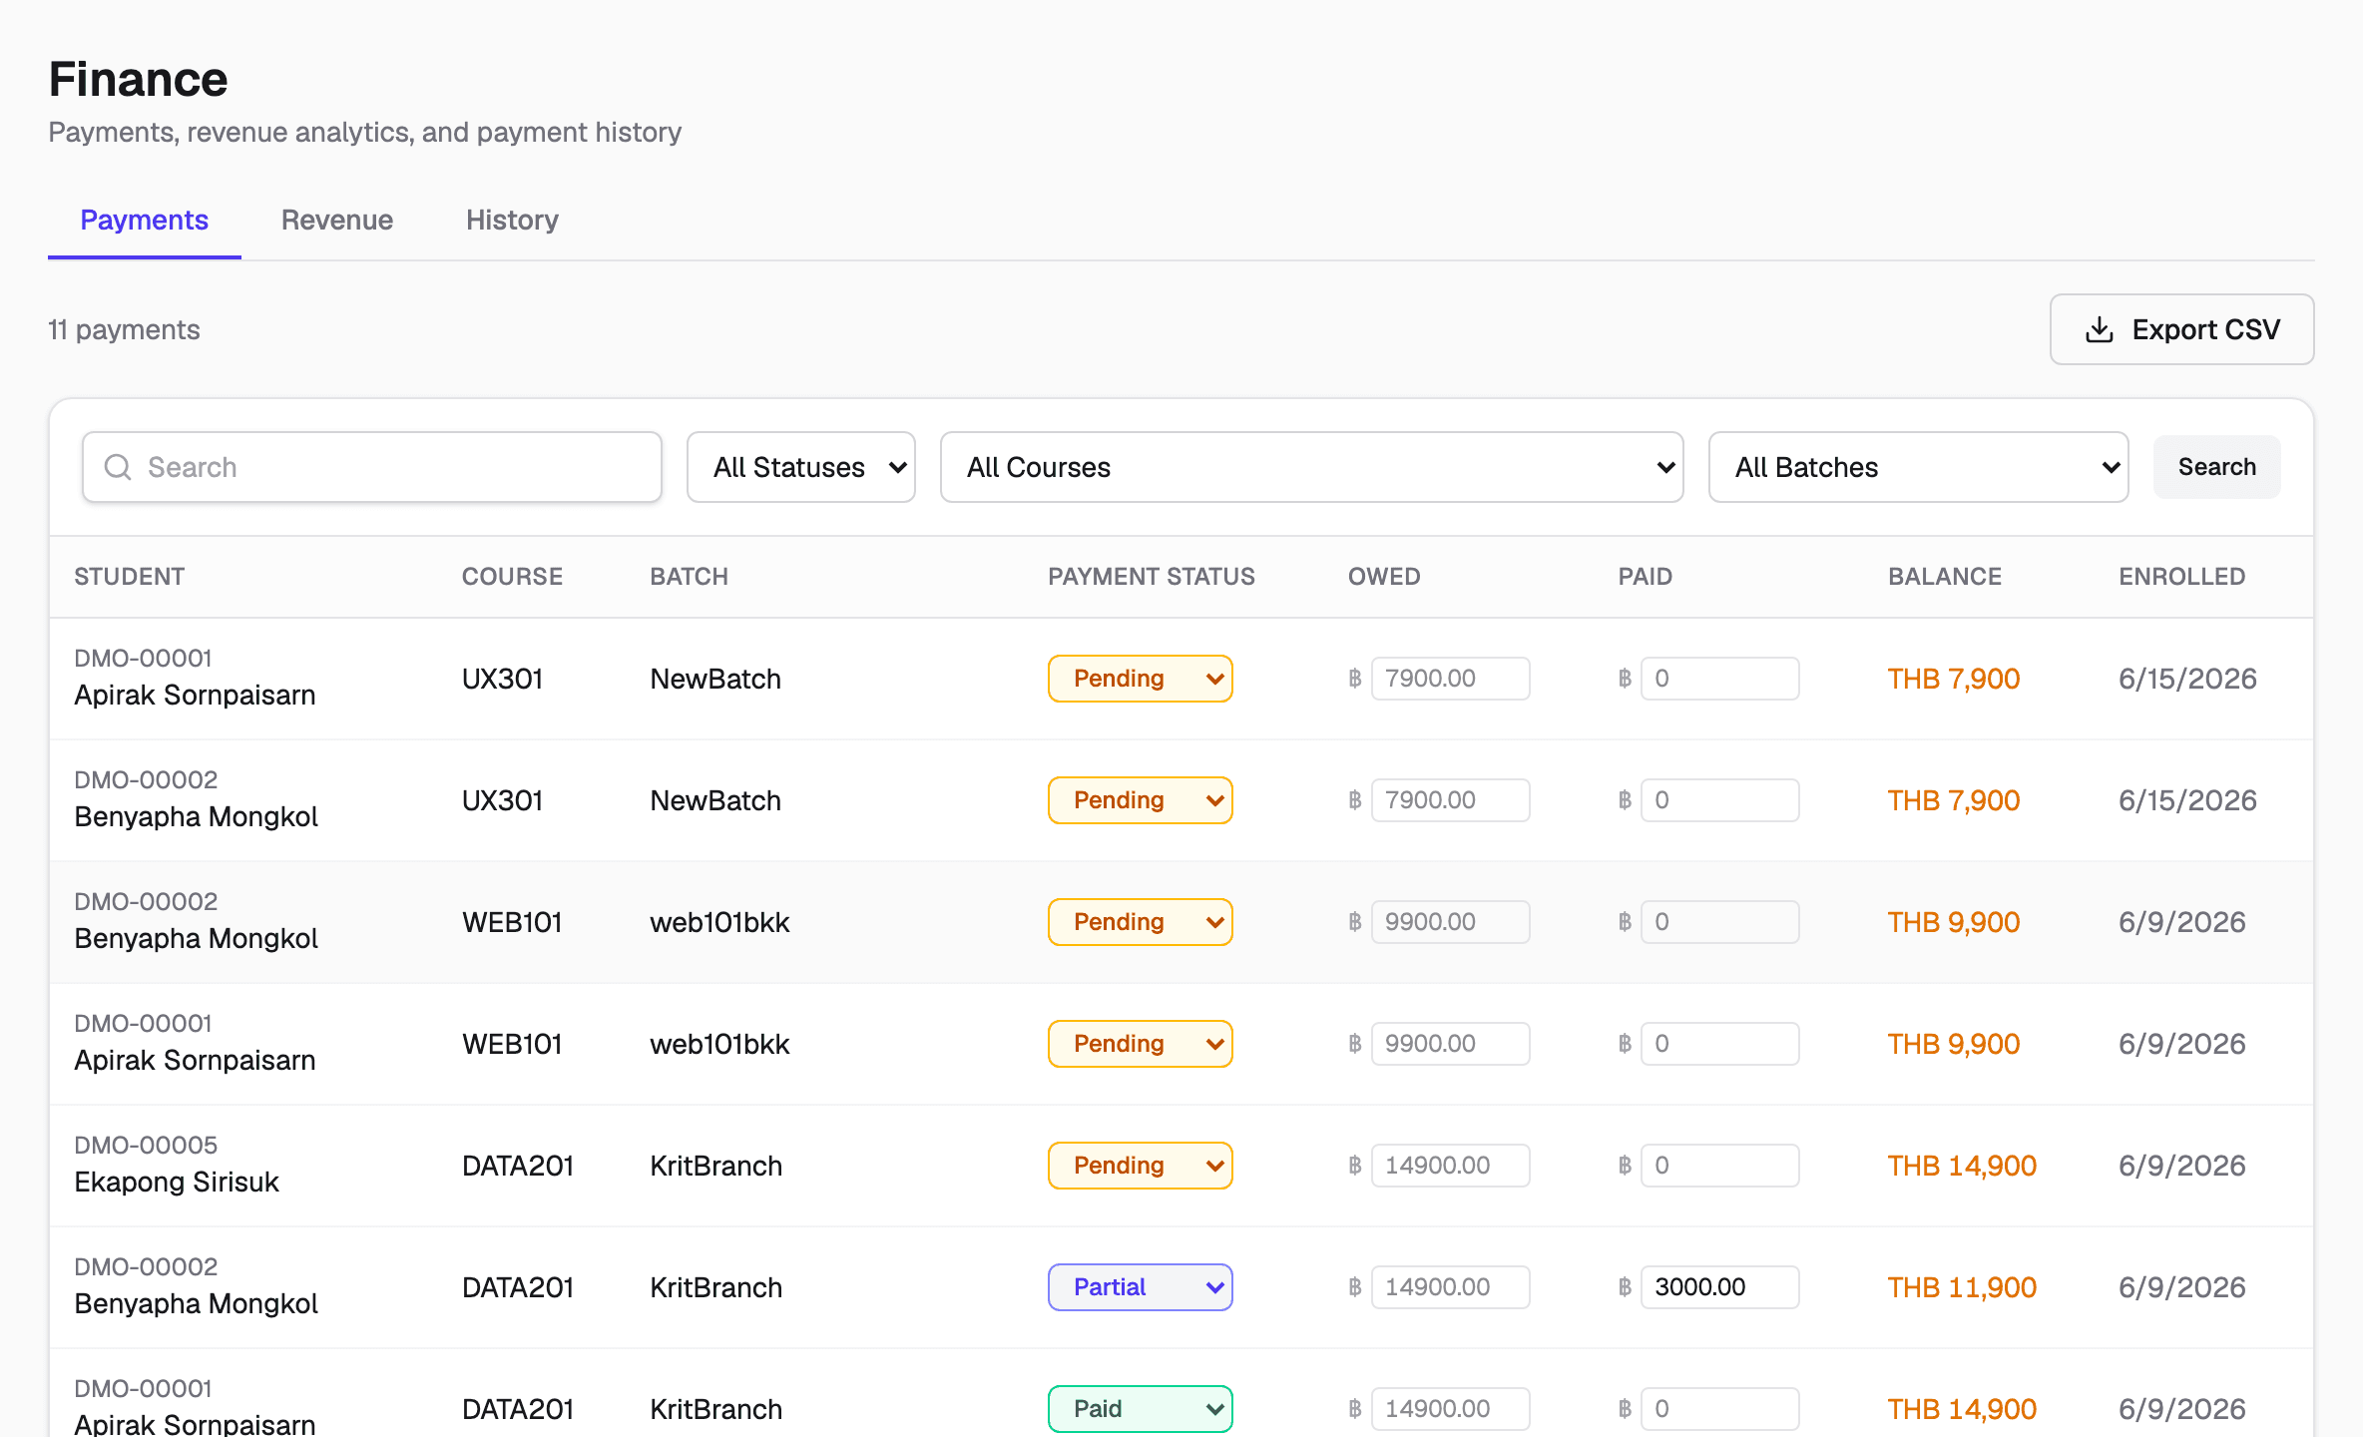This screenshot has width=2363, height=1437.
Task: Click the PAID column header
Action: [1646, 577]
